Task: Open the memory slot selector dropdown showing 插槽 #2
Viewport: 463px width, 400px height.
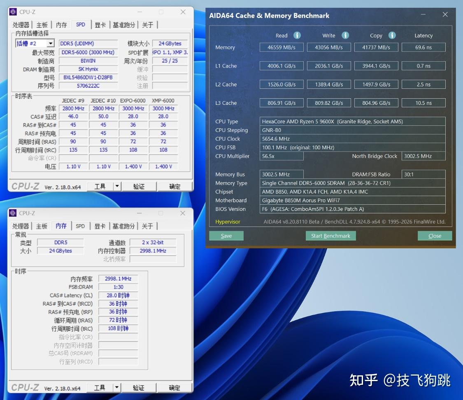Action: click(51, 43)
